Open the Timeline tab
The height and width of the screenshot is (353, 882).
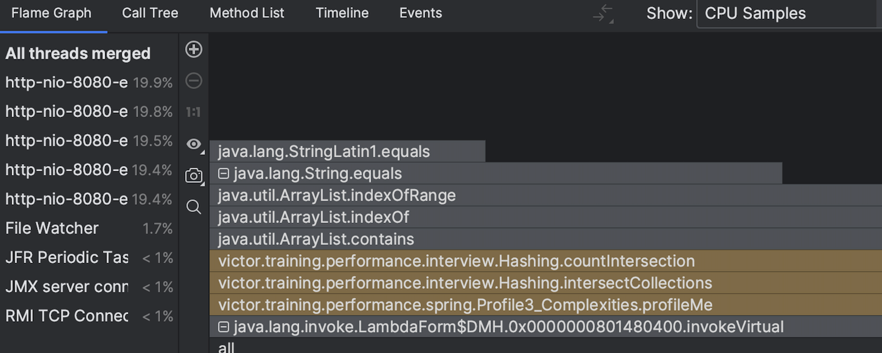pyautogui.click(x=342, y=13)
